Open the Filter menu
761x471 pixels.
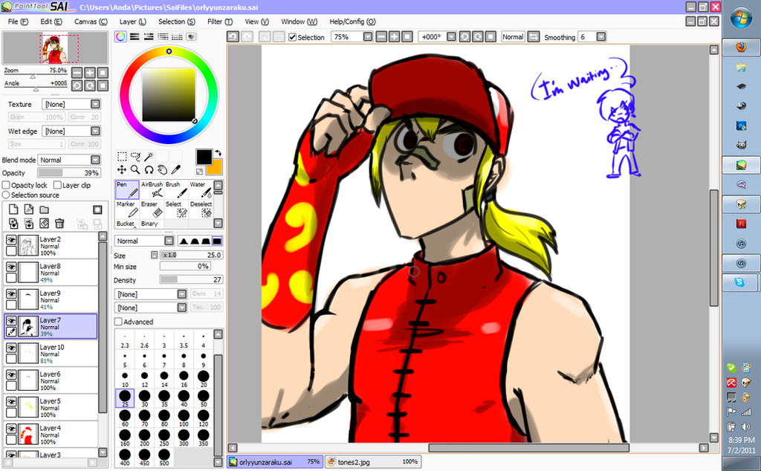(219, 22)
